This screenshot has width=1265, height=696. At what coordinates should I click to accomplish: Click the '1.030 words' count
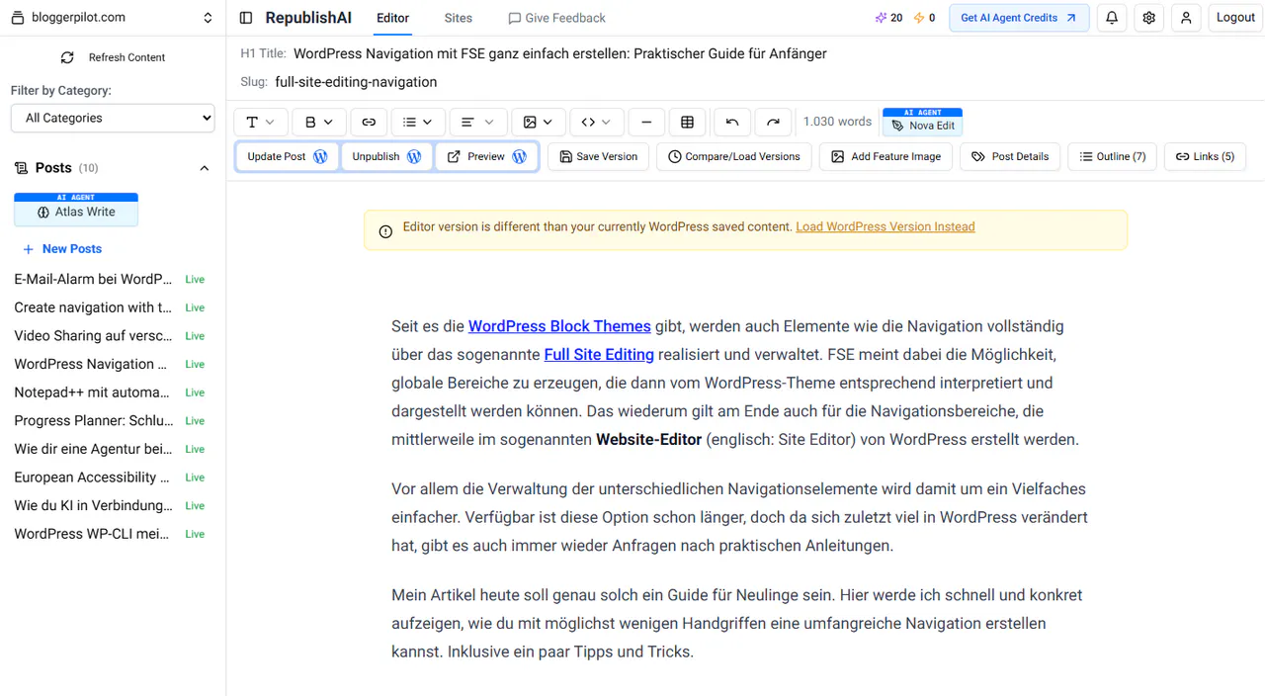click(837, 122)
